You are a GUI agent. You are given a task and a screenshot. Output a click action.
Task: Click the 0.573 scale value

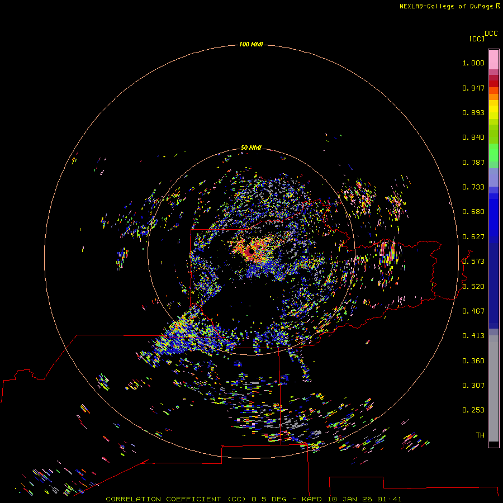[473, 262]
